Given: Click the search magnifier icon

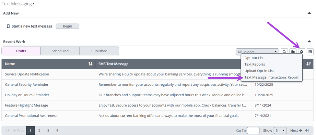Looking at the screenshot, I should [x=284, y=52].
